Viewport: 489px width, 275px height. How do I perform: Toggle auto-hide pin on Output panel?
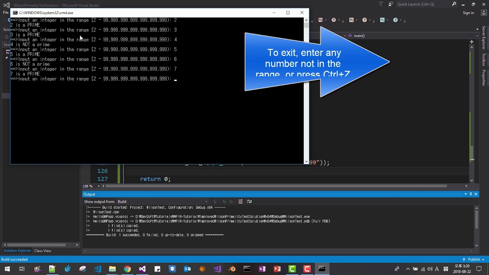pos(471,194)
